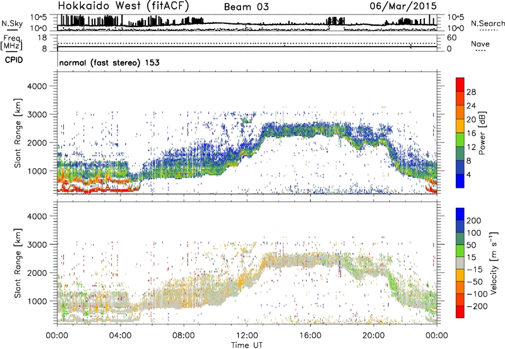Pick the red bottom segment of Velocity color bar
The image size is (505, 349).
tap(460, 312)
